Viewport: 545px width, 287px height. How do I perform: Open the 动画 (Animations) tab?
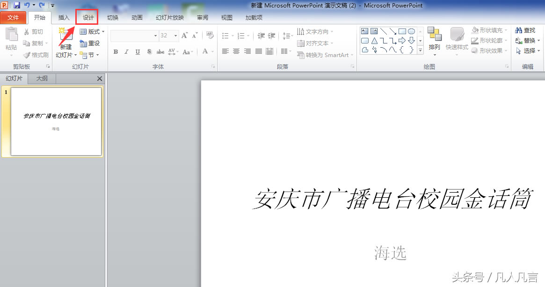(137, 17)
